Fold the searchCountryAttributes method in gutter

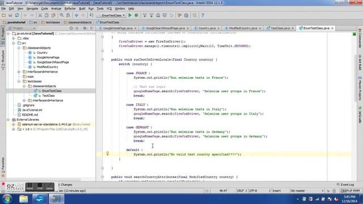click(102, 177)
